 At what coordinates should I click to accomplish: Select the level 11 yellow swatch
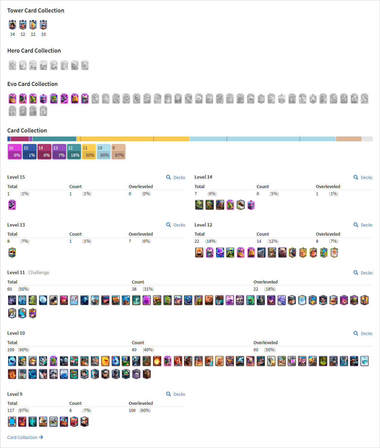click(x=89, y=152)
